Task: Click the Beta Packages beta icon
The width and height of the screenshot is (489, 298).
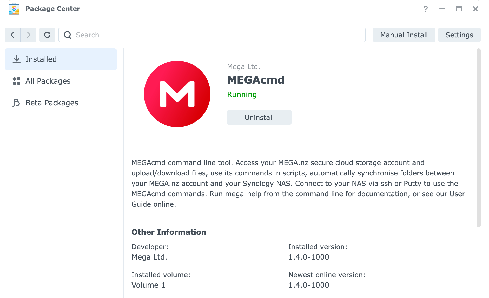Action: (x=16, y=103)
